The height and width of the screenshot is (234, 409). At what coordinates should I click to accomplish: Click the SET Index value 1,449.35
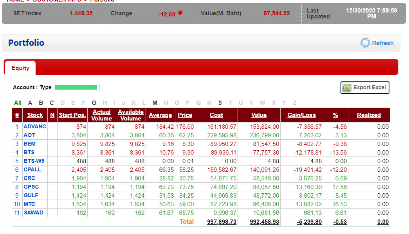(81, 13)
